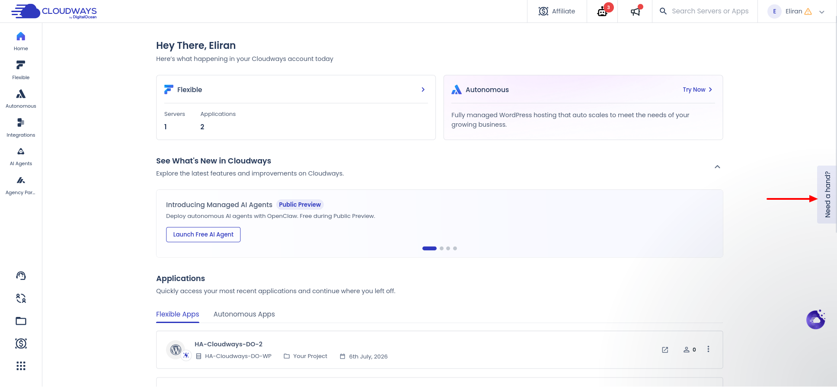Screen dimensions: 837x387
Task: Open the Cloudways assistant chat bubble
Action: [x=816, y=320]
